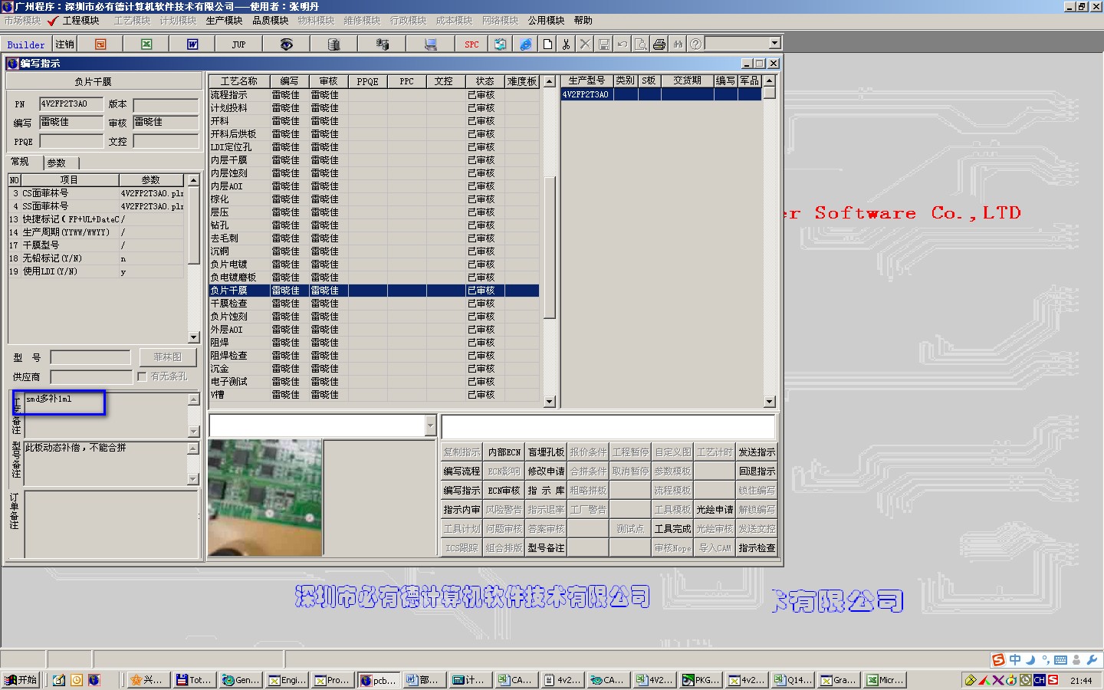Select the 使用LDI(Y/N) parameter row
Viewport: 1104px width, 690px height.
pyautogui.click(x=97, y=271)
